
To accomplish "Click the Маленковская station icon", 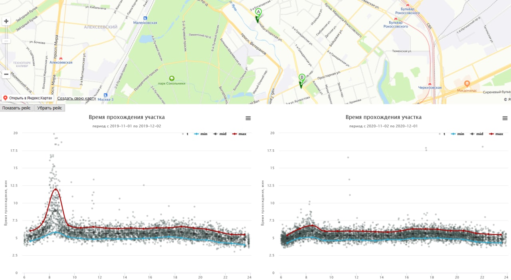I will coord(145,18).
